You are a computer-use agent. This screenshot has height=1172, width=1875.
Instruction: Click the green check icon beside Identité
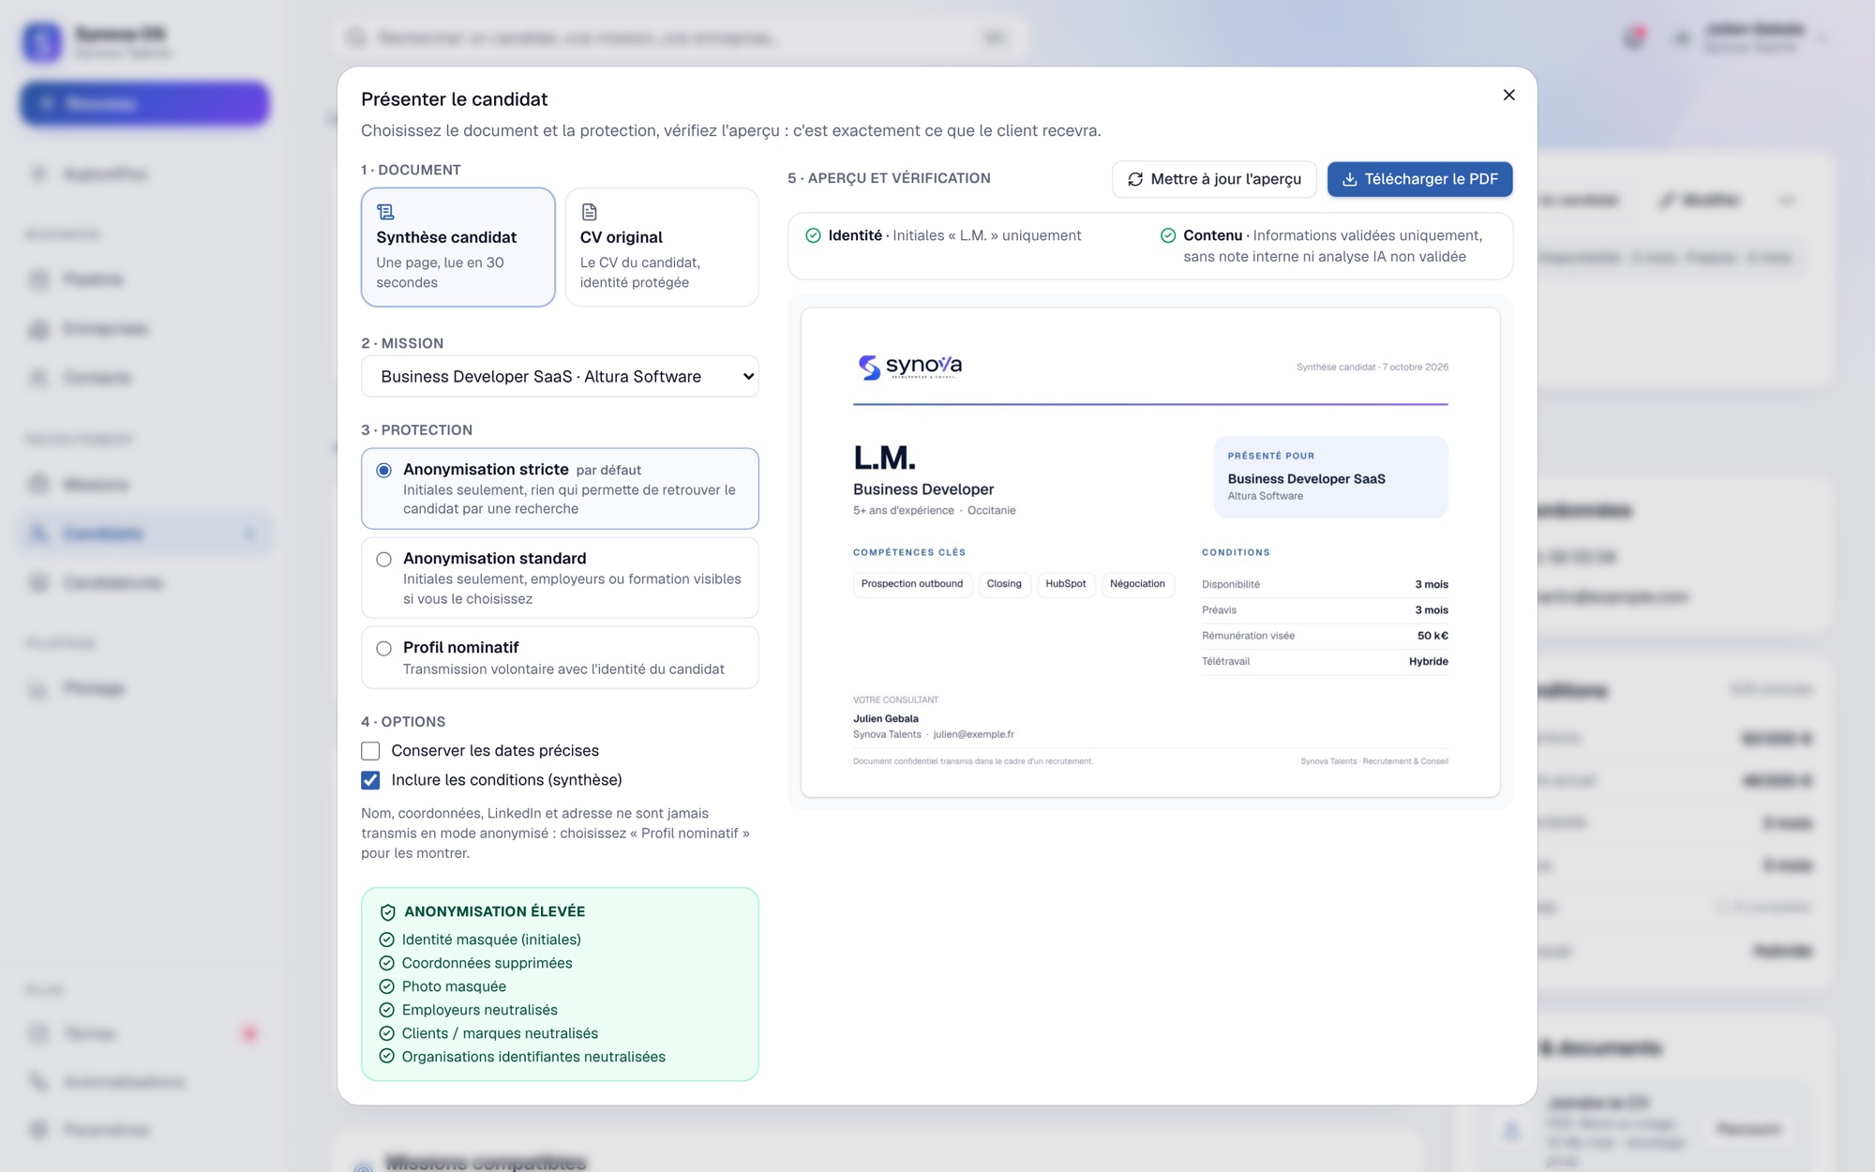[813, 235]
